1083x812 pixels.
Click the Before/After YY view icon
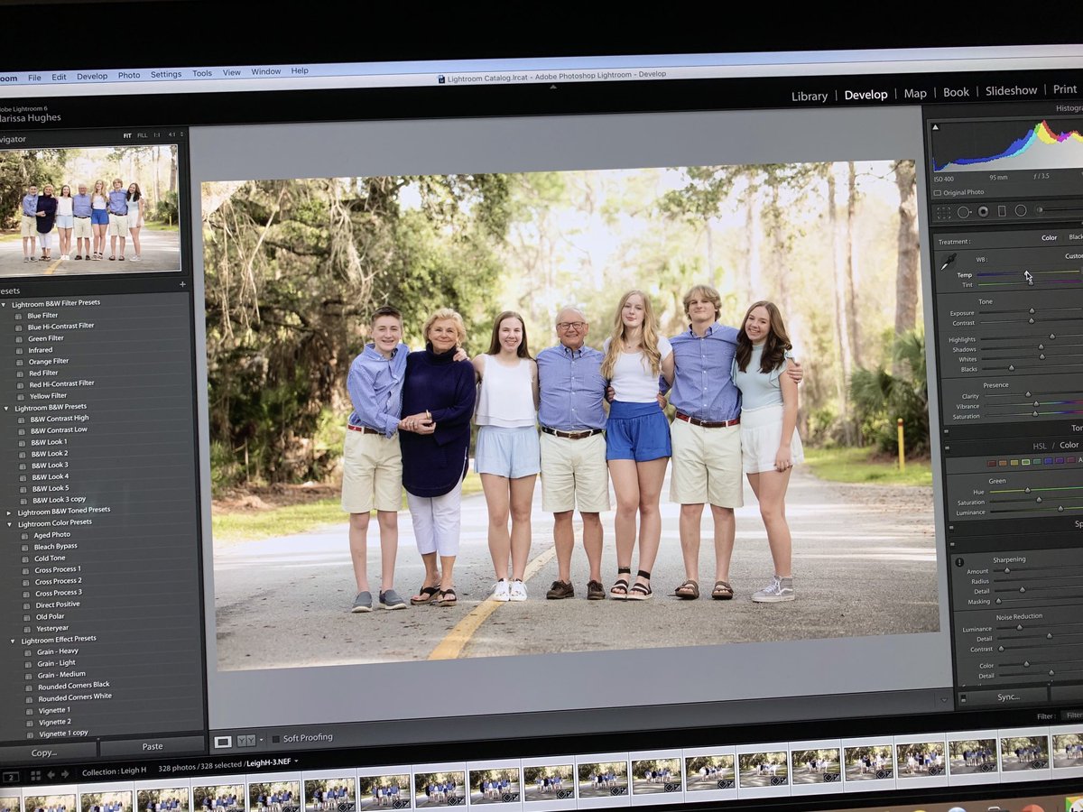point(245,741)
